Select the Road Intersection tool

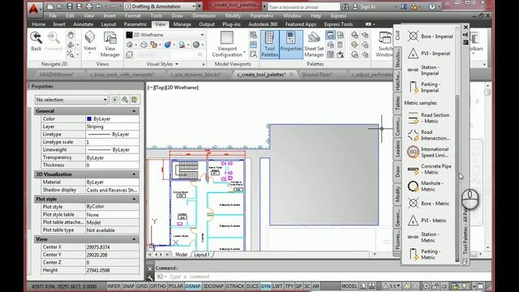click(x=429, y=135)
